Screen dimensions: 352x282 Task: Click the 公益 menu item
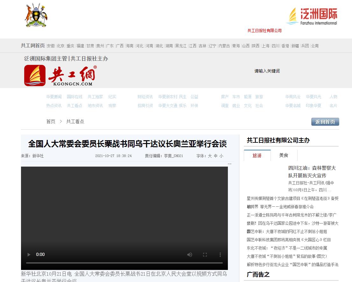click(194, 97)
